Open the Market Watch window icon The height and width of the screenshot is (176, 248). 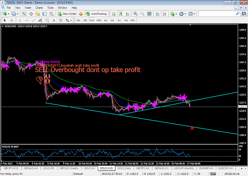tap(24, 14)
